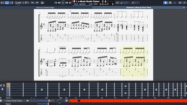Jump to the last bar

70,3
